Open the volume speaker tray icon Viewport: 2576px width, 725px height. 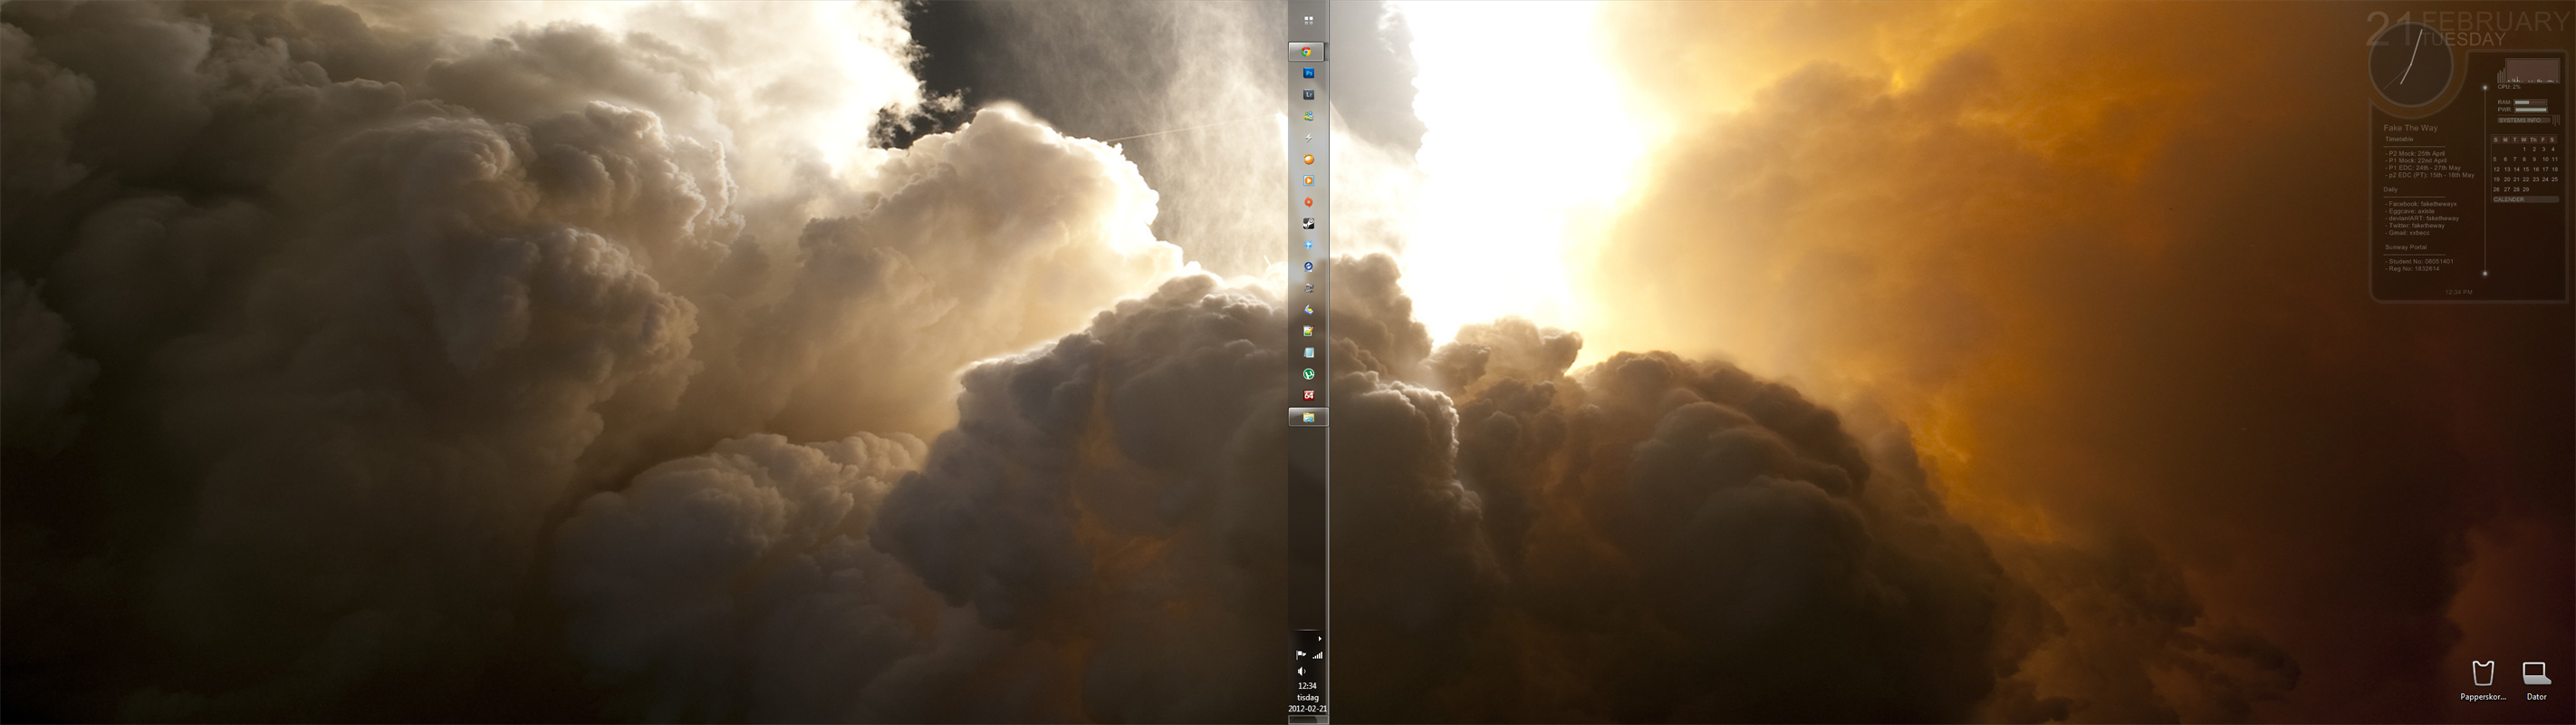1301,671
